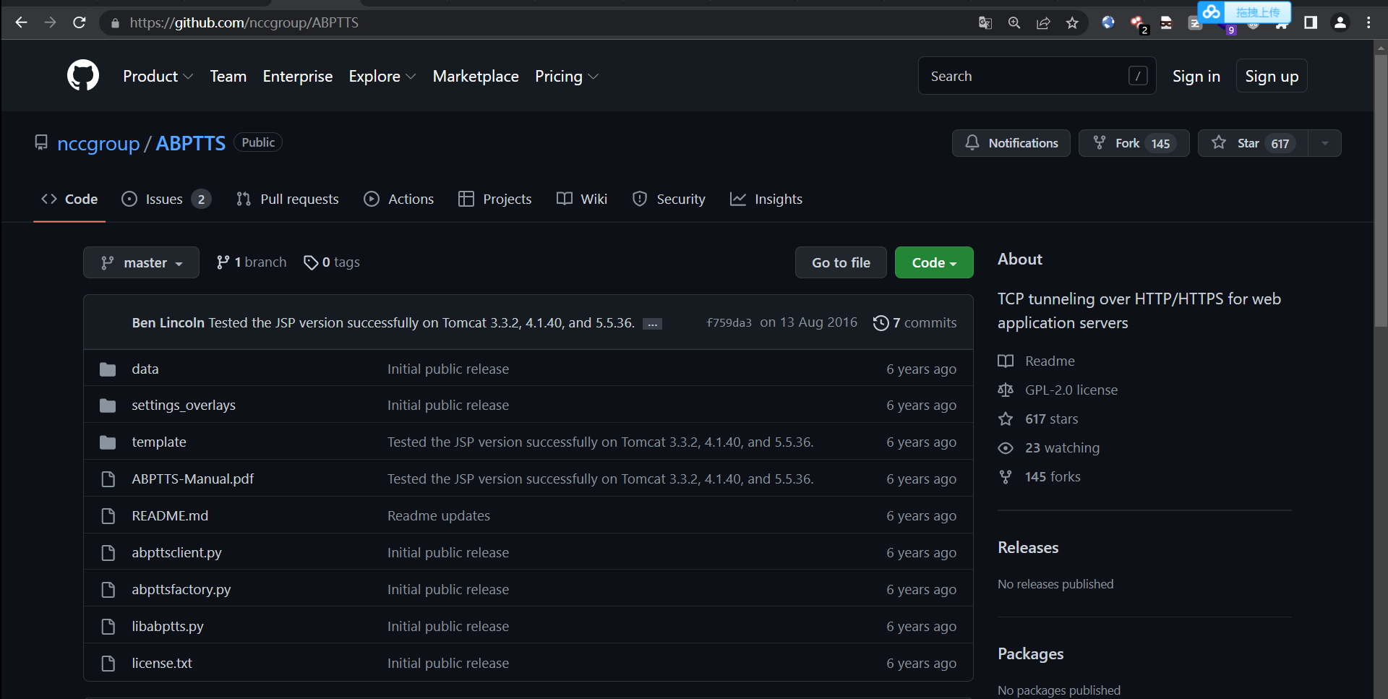This screenshot has width=1388, height=699.
Task: Open the Marketplace navigation link
Action: [476, 76]
